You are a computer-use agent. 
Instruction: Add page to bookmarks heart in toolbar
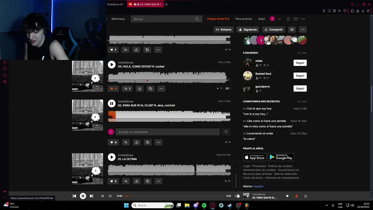[x=345, y=11]
